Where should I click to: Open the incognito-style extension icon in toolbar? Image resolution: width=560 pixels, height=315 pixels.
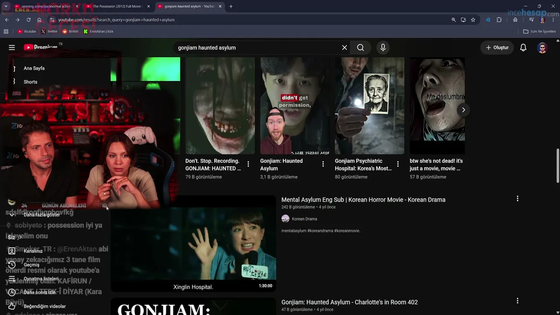click(x=515, y=20)
